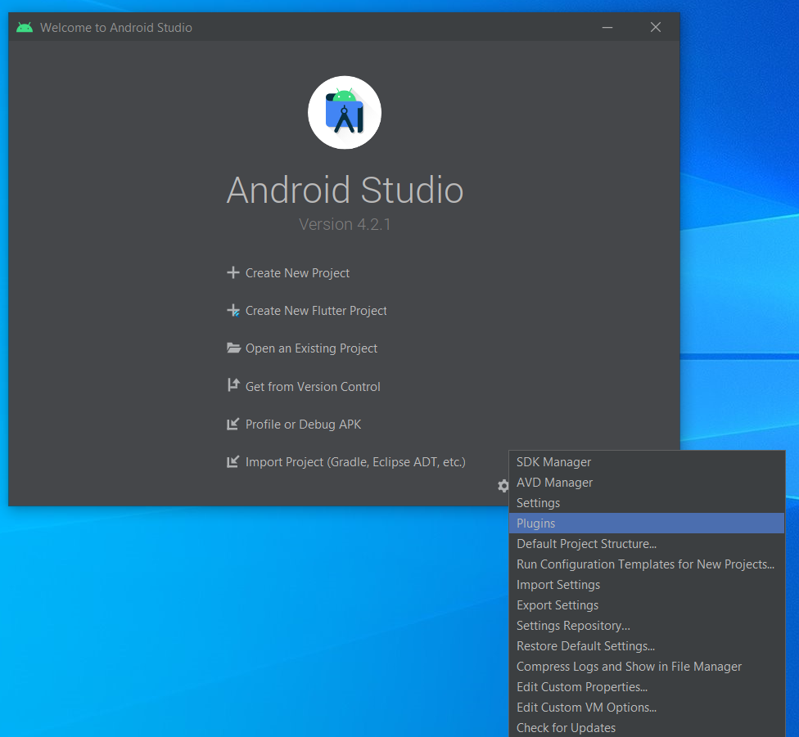799x737 pixels.
Task: Open Edit Custom Properties...
Action: click(647, 687)
